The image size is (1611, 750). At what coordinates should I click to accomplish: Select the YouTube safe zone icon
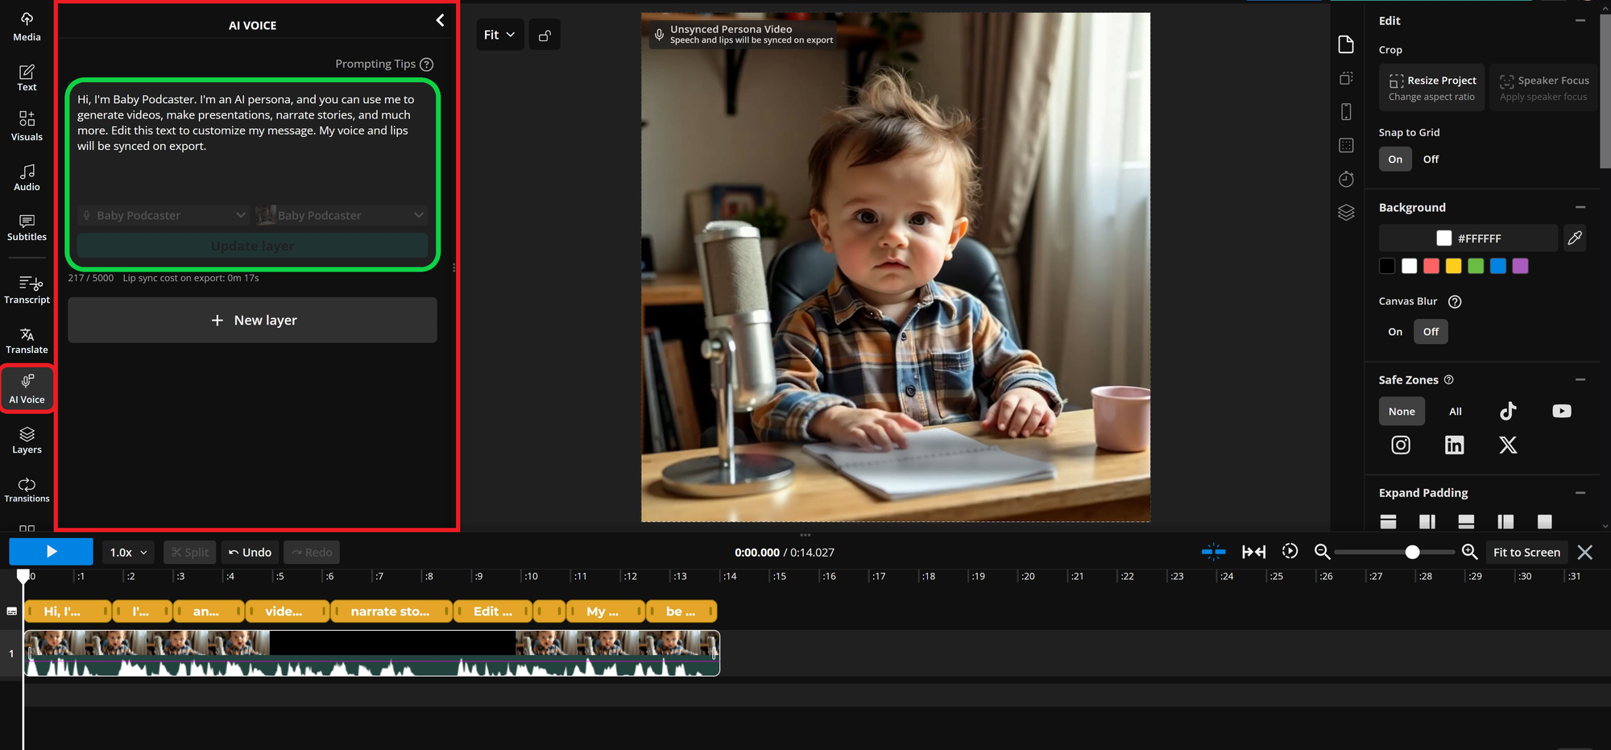pyautogui.click(x=1561, y=412)
